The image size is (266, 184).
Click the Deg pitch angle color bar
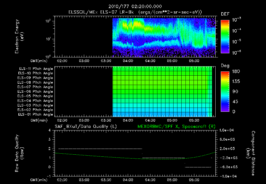(x=225, y=92)
